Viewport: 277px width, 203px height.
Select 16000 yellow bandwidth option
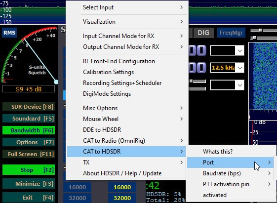tap(122, 187)
